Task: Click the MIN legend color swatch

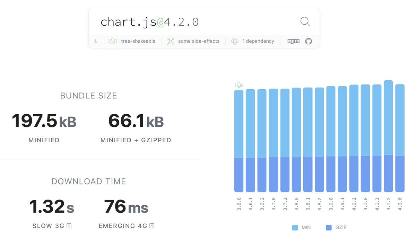Action: coord(295,227)
